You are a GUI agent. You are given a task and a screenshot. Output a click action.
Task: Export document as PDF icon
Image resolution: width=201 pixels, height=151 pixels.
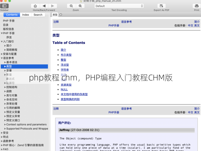pos(161,6)
